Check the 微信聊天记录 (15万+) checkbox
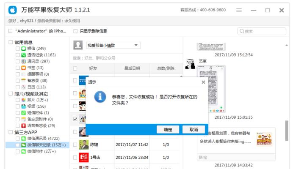This screenshot has width=293, height=169. (17, 145)
